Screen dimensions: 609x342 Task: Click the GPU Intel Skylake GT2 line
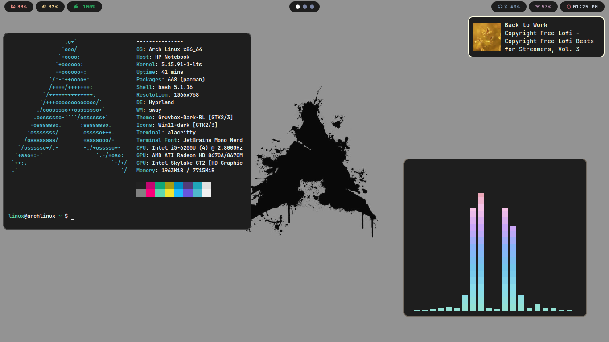coord(189,163)
